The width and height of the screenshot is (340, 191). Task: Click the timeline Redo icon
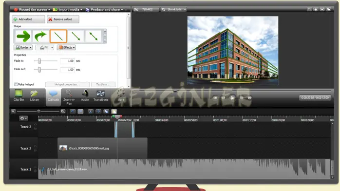pyautogui.click(x=80, y=112)
